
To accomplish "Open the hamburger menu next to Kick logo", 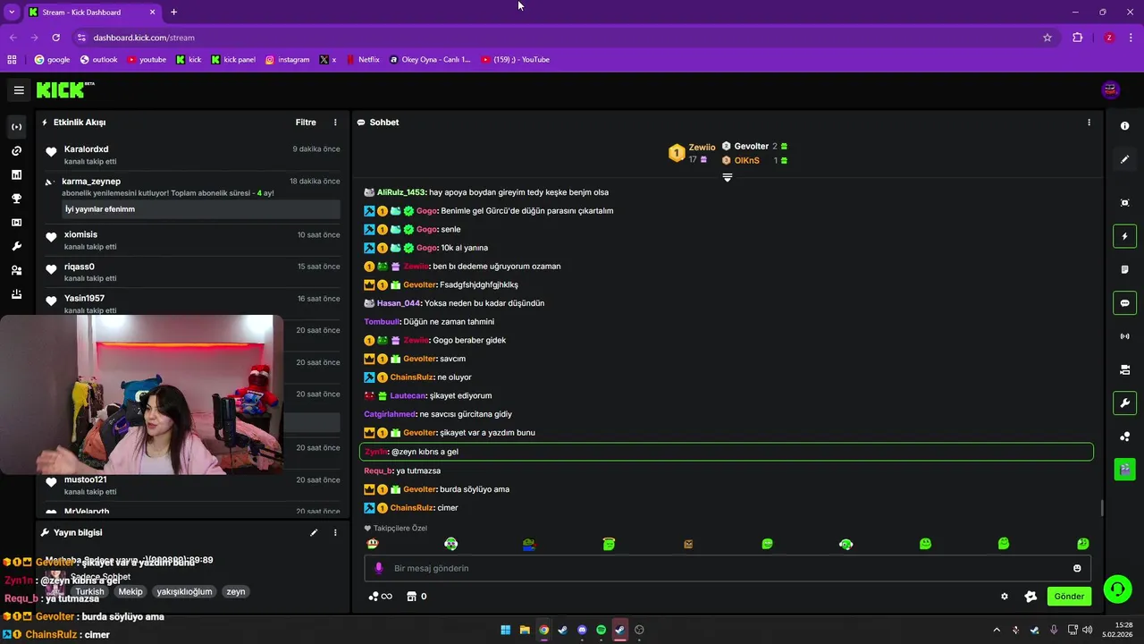I will click(x=19, y=90).
